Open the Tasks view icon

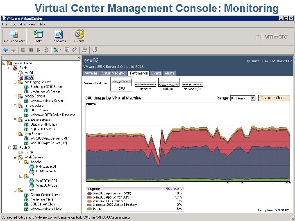(x=38, y=36)
